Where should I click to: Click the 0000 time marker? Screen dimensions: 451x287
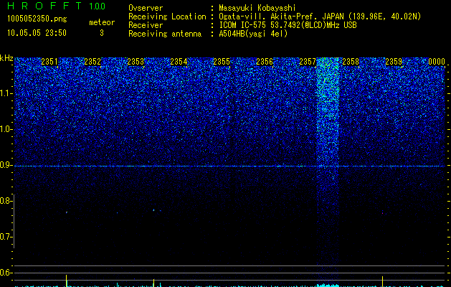tap(437, 62)
